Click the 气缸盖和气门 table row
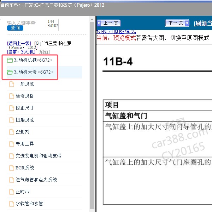 point(158,116)
